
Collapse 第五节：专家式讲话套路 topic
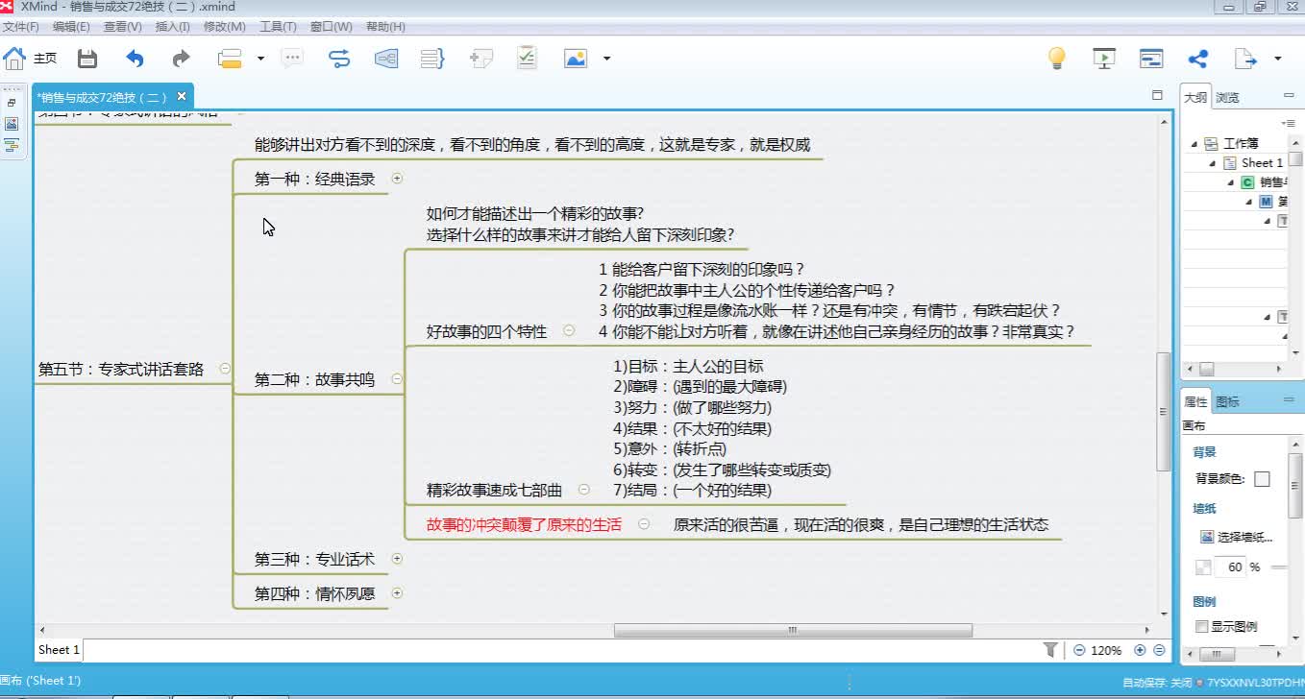[x=225, y=368]
